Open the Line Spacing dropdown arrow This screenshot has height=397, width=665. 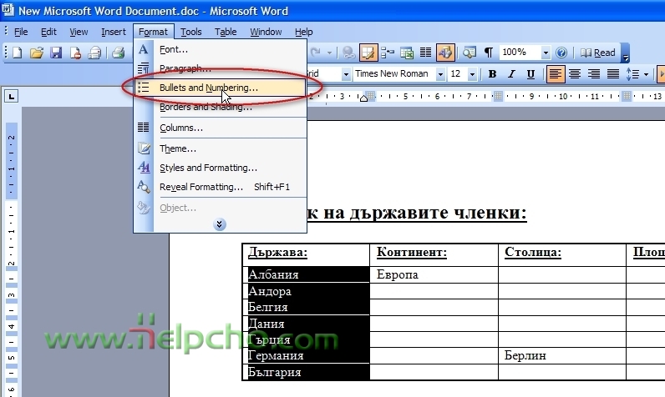646,74
